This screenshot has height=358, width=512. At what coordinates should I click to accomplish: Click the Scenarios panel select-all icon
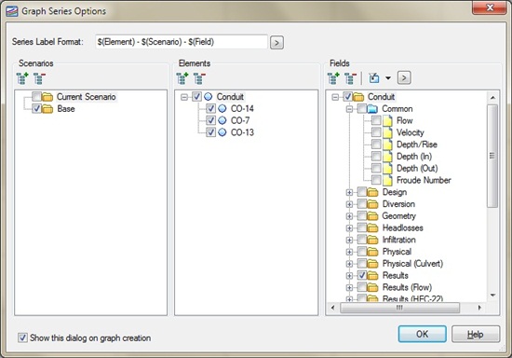22,78
